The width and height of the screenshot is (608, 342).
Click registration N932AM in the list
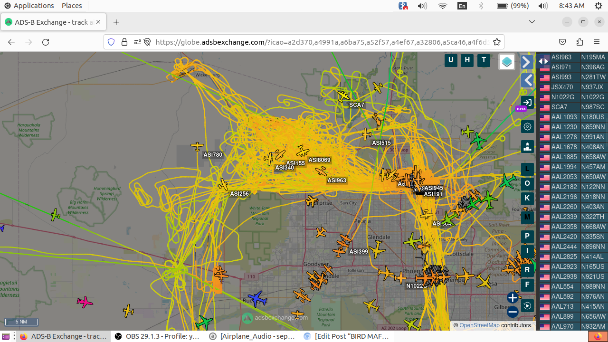pyautogui.click(x=593, y=327)
